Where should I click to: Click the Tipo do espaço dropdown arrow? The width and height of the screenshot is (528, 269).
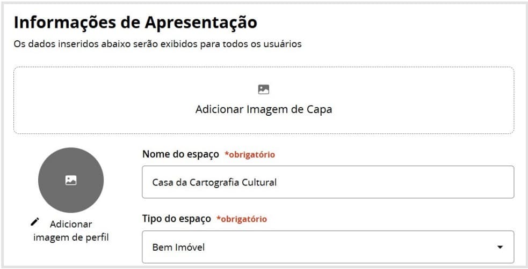pos(500,248)
